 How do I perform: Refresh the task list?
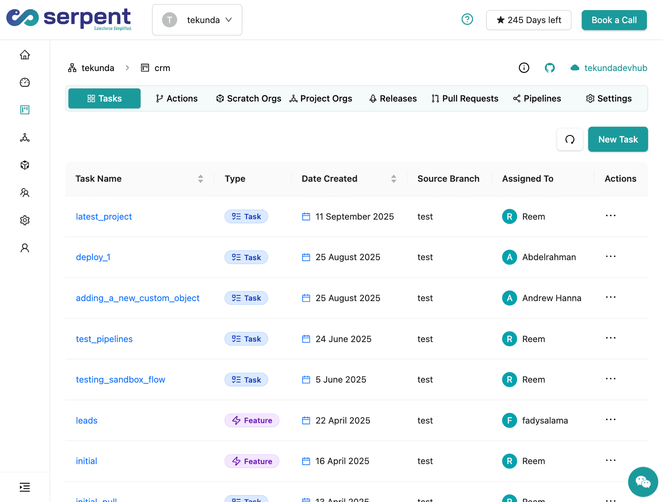pyautogui.click(x=570, y=139)
